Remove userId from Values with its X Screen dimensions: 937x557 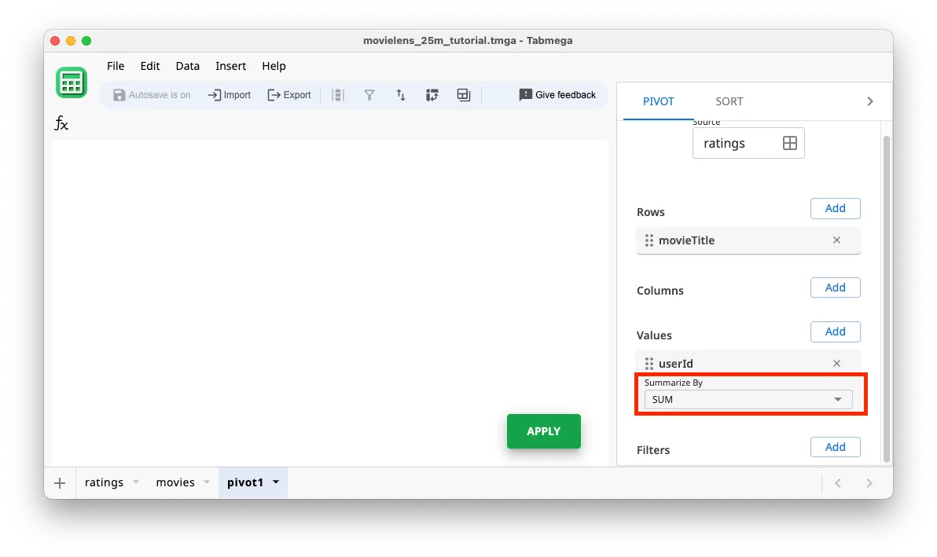click(x=836, y=363)
